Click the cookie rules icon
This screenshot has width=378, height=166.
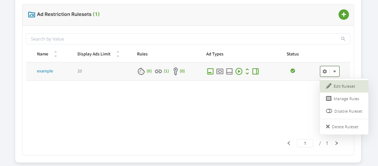click(141, 71)
